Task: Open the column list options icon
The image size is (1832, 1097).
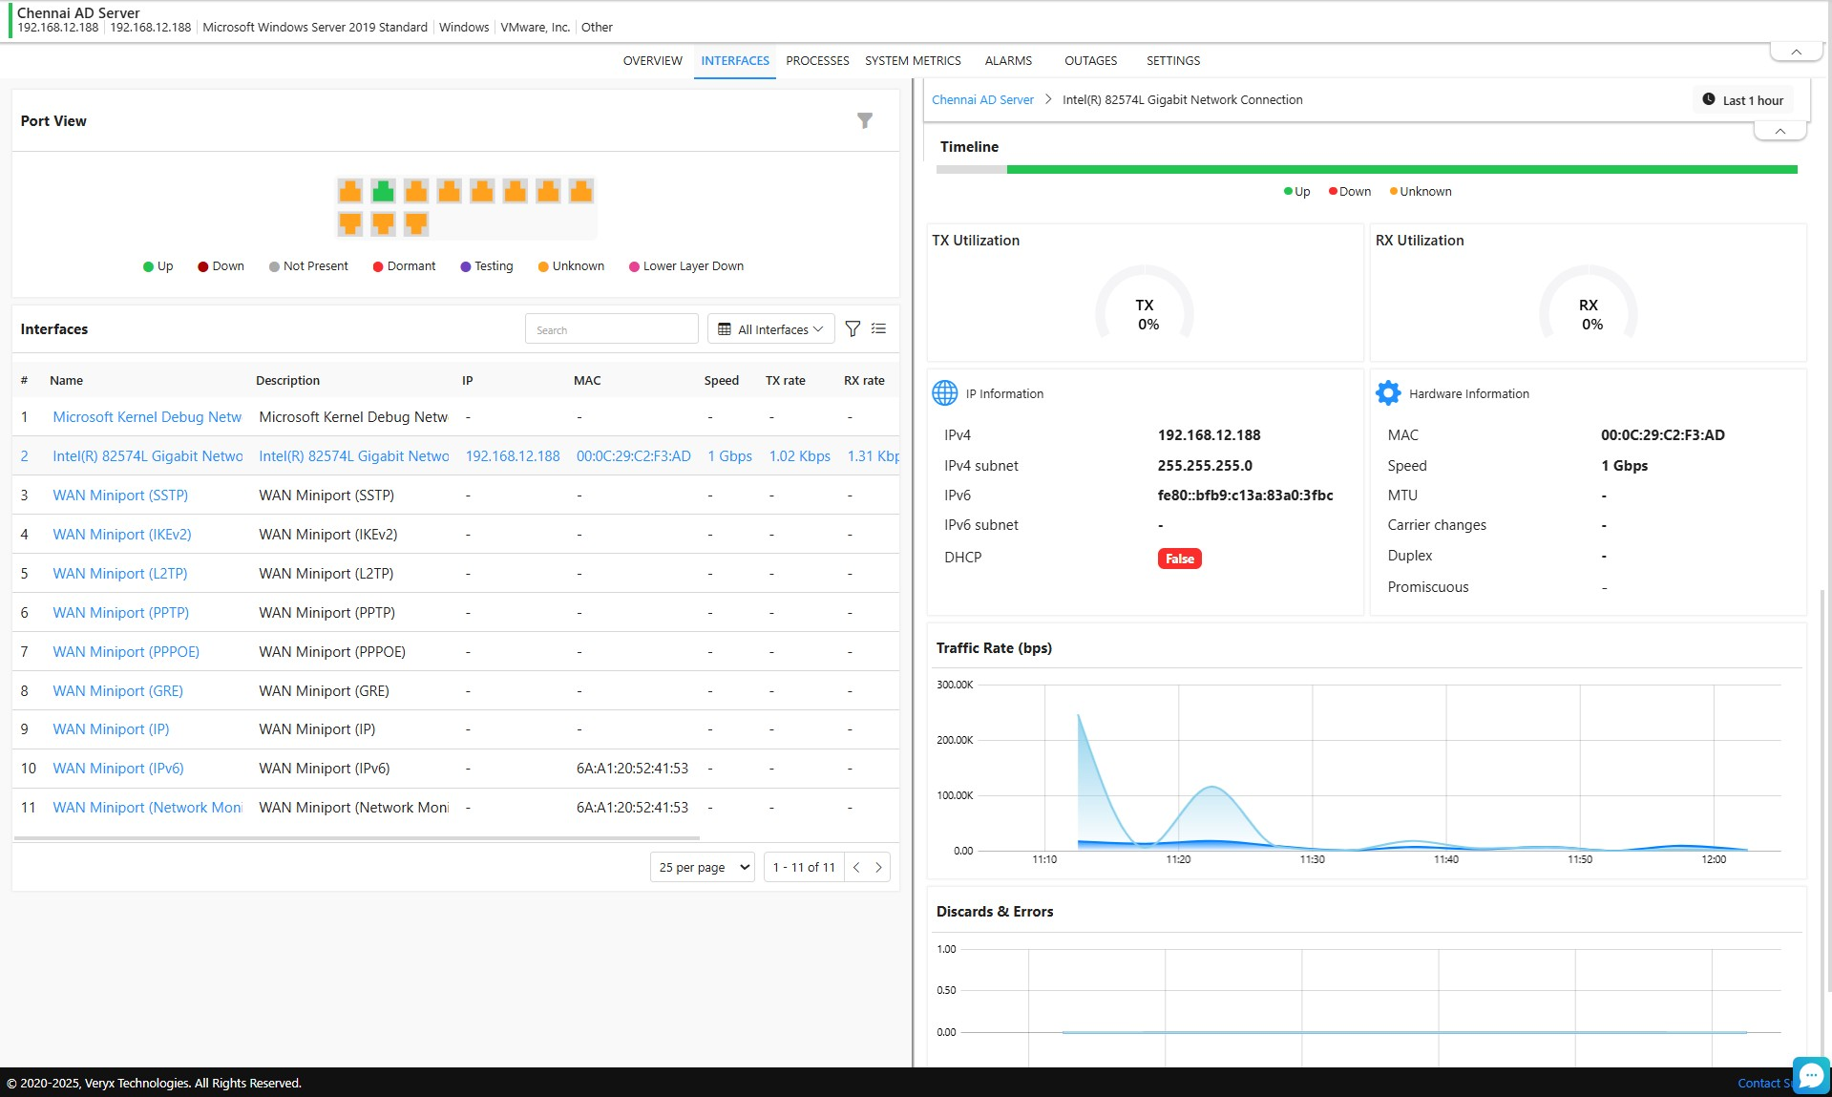Action: [x=878, y=329]
